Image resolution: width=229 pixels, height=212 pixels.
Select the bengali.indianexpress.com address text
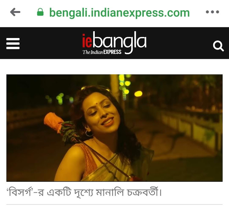(120, 13)
